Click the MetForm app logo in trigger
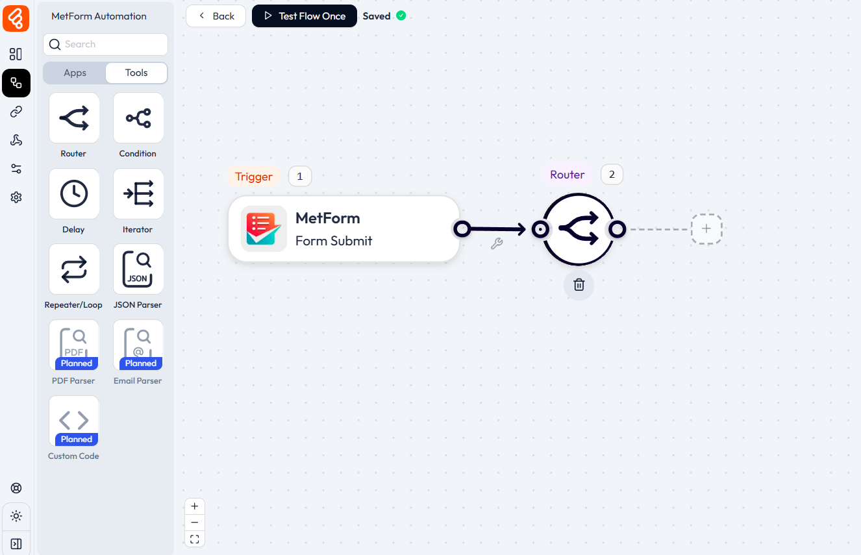Viewport: 861px width, 555px height. (264, 228)
